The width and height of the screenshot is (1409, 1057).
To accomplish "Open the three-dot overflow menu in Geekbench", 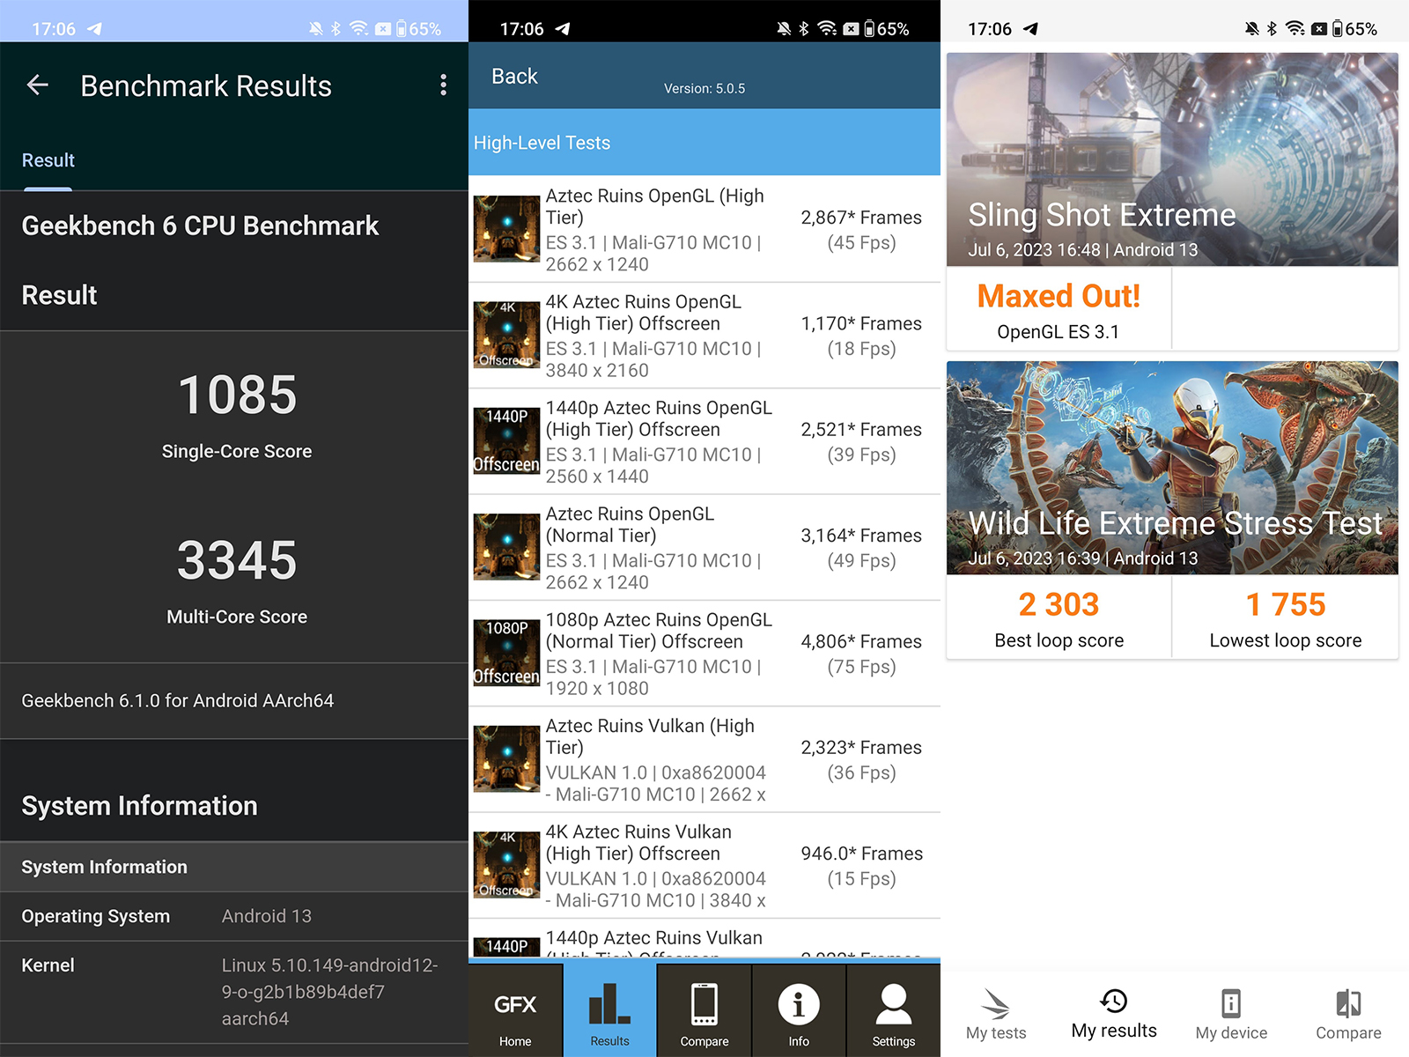I will [x=443, y=85].
